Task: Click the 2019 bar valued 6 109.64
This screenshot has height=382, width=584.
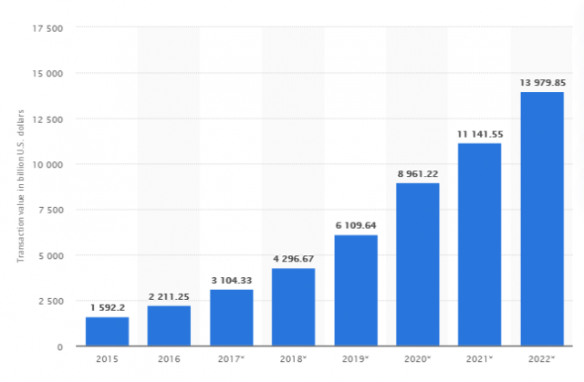Action: click(x=356, y=291)
